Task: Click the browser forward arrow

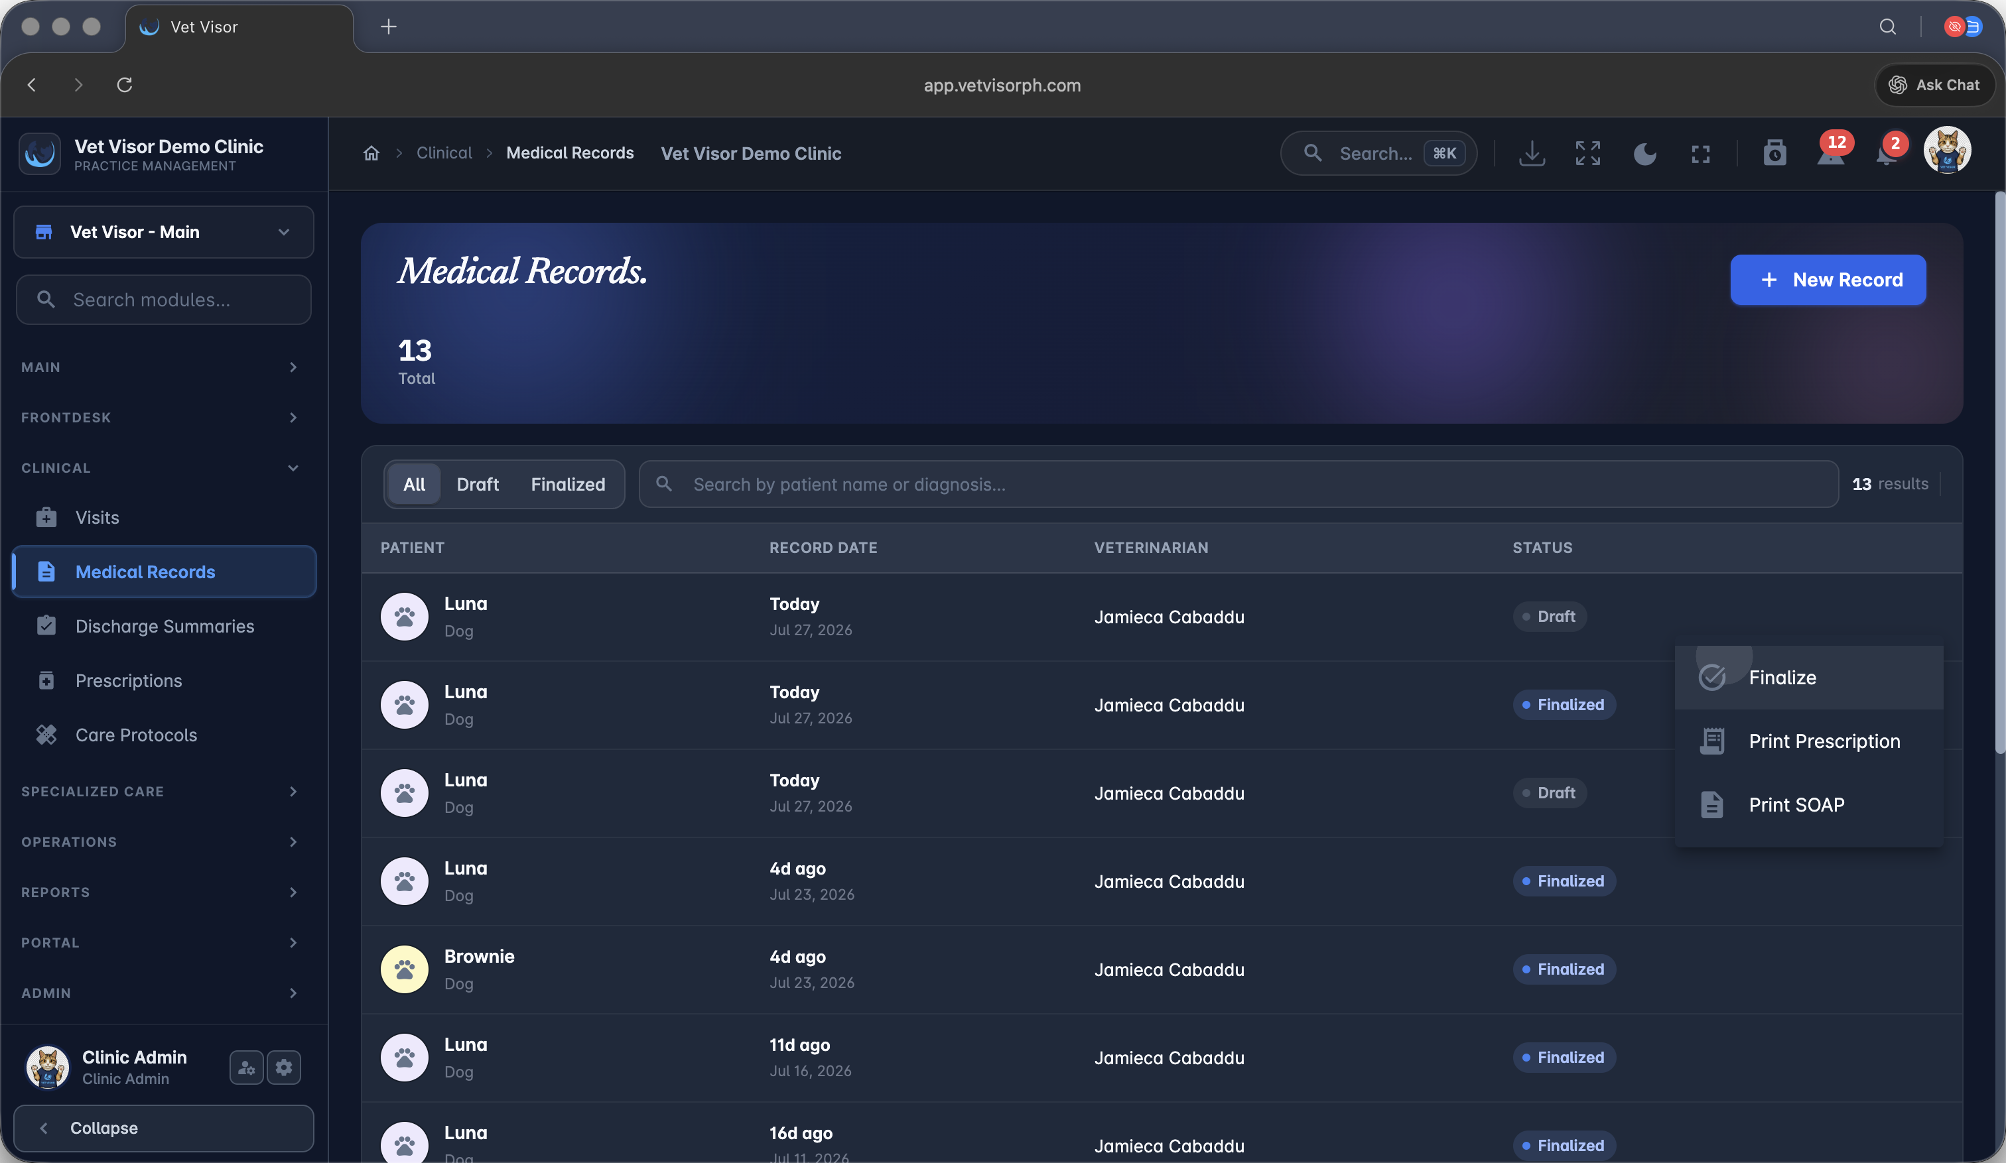Action: (x=78, y=84)
